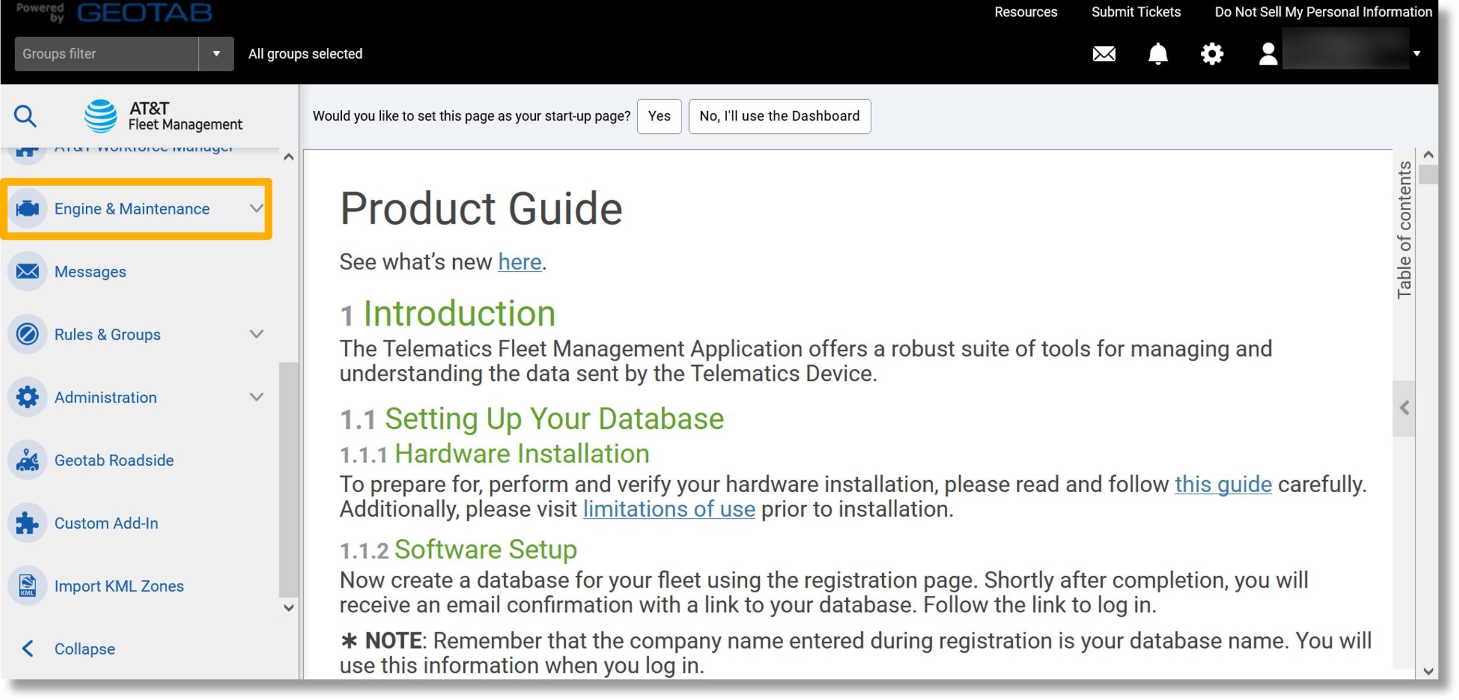Click 'All groups selected' text
Viewport: 1459px width, 700px height.
[305, 54]
